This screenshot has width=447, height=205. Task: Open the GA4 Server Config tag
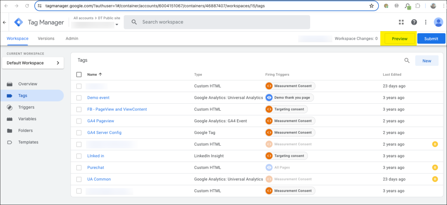pos(104,132)
